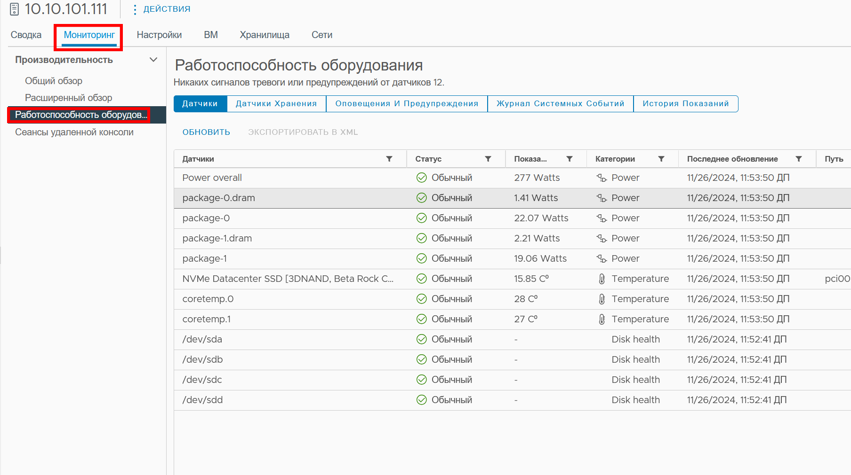Click the status check icon for /dev/sdd
The height and width of the screenshot is (475, 851).
coord(422,400)
